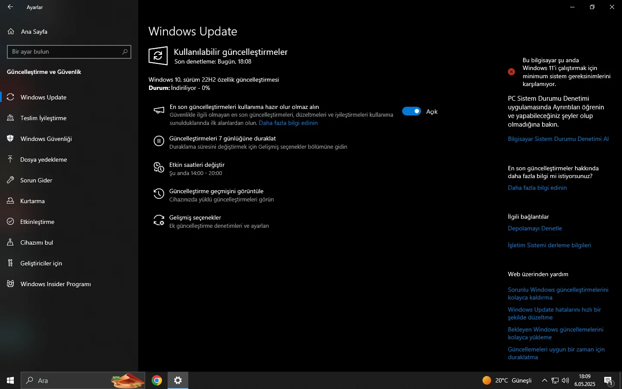Launch Google Chrome from the taskbar

(157, 380)
